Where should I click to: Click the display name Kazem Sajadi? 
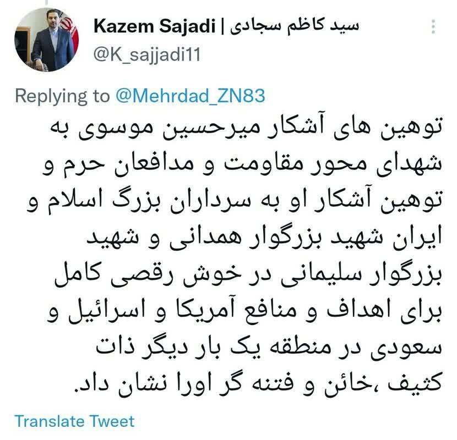(155, 26)
